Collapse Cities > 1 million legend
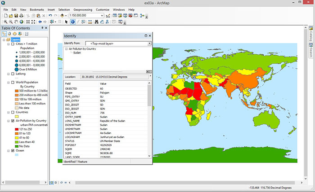This screenshot has width=315, height=192. (9, 44)
